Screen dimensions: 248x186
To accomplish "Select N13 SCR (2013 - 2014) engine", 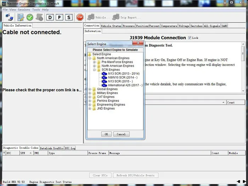I will point(124,74).
